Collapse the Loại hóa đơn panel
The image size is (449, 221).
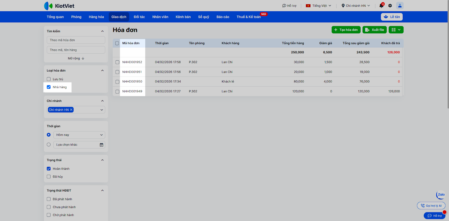(102, 70)
